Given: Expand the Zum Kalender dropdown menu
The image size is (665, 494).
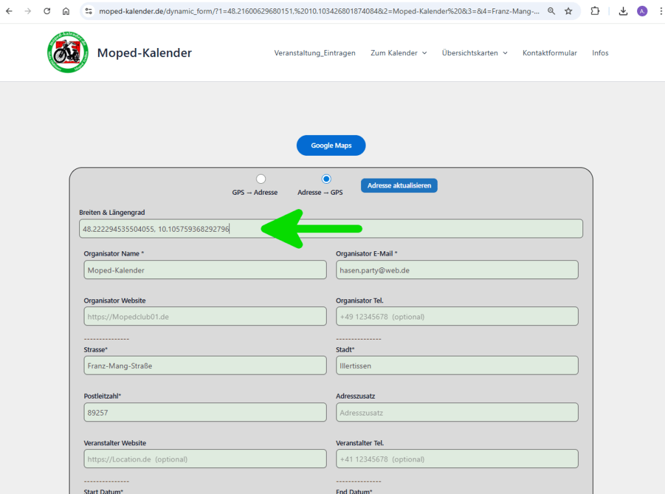Looking at the screenshot, I should click(x=398, y=53).
